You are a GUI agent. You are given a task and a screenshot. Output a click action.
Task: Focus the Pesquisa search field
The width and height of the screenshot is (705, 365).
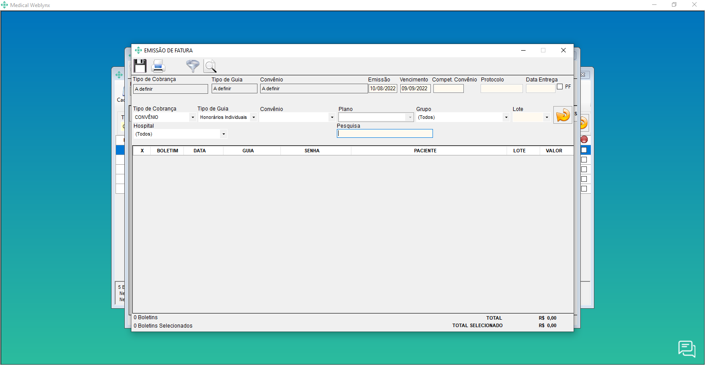[x=384, y=133]
